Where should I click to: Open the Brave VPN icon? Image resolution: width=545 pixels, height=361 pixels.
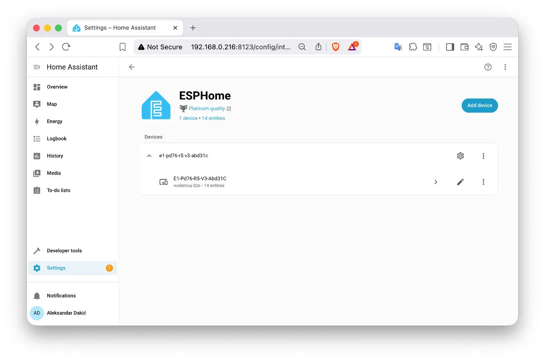point(493,47)
